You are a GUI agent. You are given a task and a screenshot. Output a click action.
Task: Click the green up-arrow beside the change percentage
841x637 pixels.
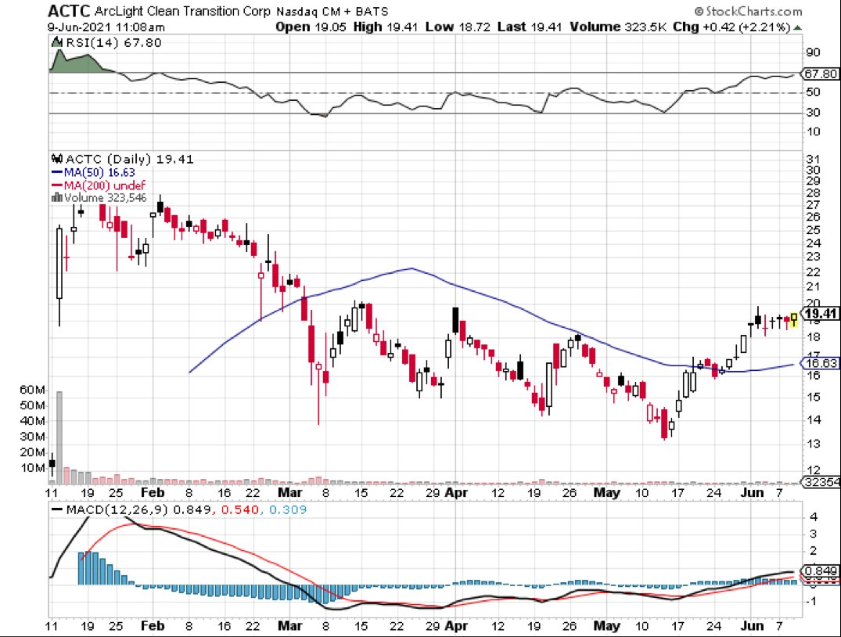(798, 27)
